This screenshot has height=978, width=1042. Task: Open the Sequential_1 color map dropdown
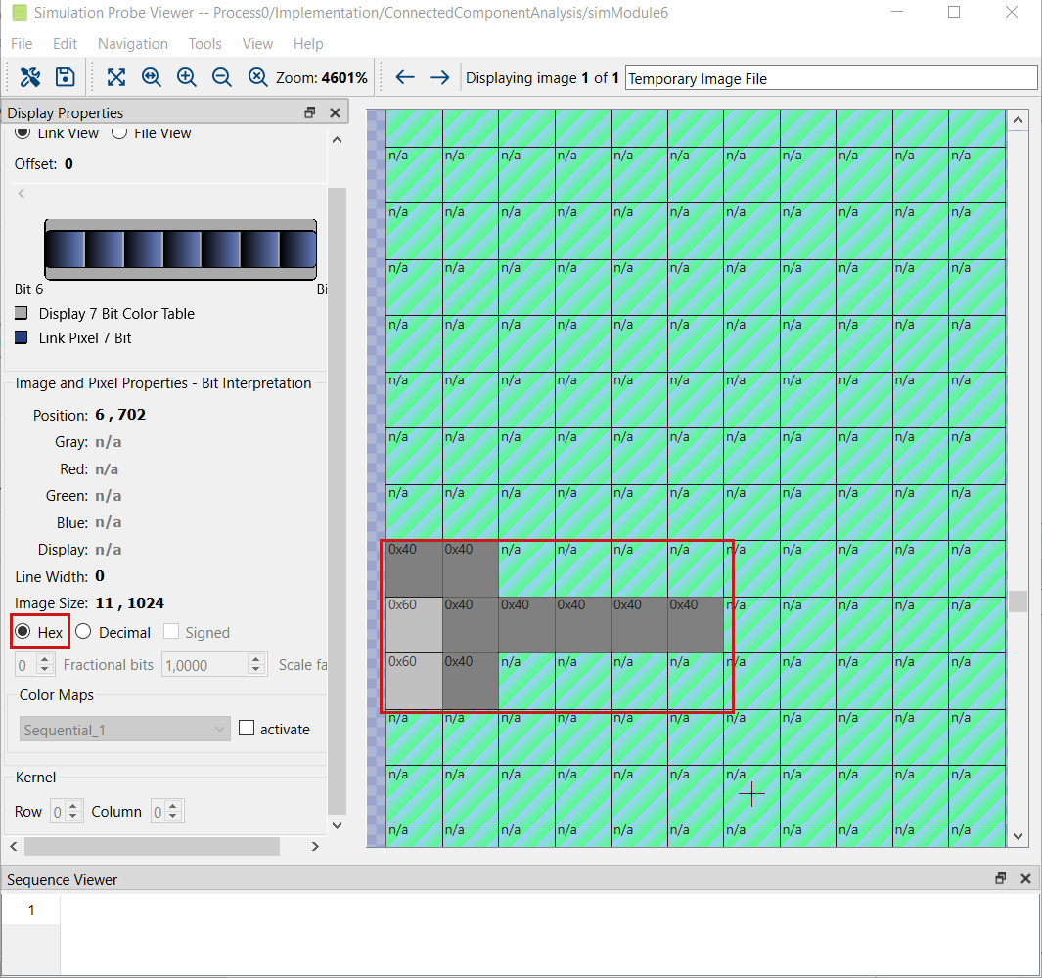click(x=124, y=729)
